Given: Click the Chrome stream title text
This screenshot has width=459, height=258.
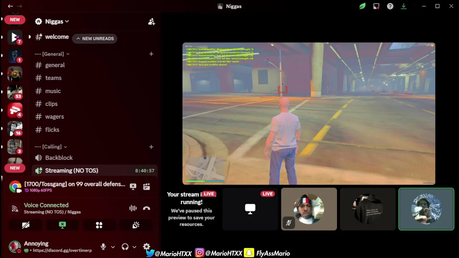Looking at the screenshot, I should (75, 184).
